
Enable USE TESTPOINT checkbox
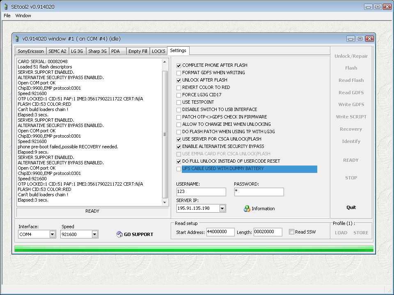pyautogui.click(x=179, y=102)
